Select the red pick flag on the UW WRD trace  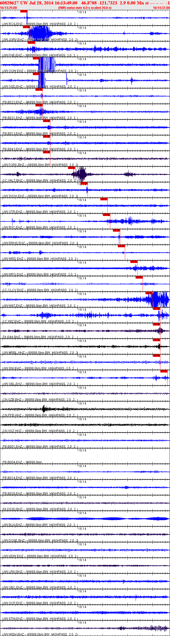coord(122,246)
